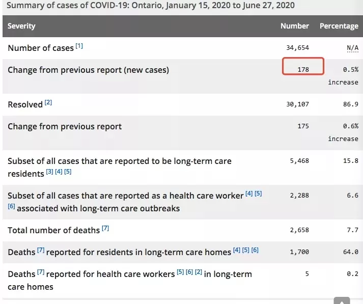Click footnote [4] in residents deaths row
The width and height of the screenshot is (363, 304).
tap(237, 250)
